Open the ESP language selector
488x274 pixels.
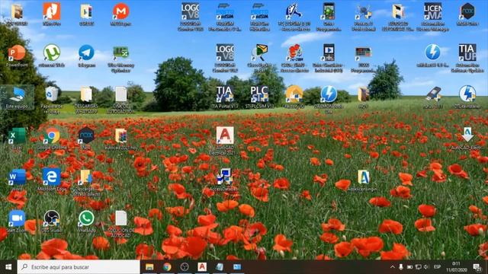pos(437,267)
